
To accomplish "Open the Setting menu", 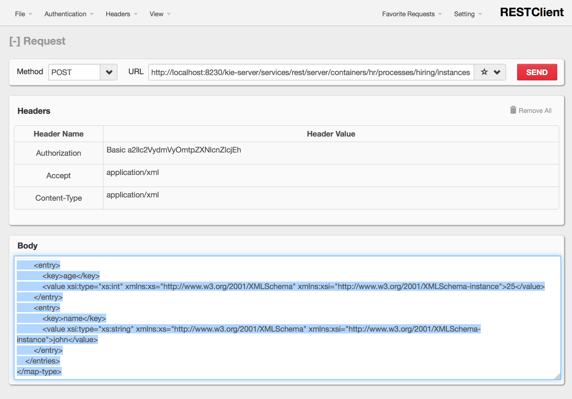I will [464, 14].
